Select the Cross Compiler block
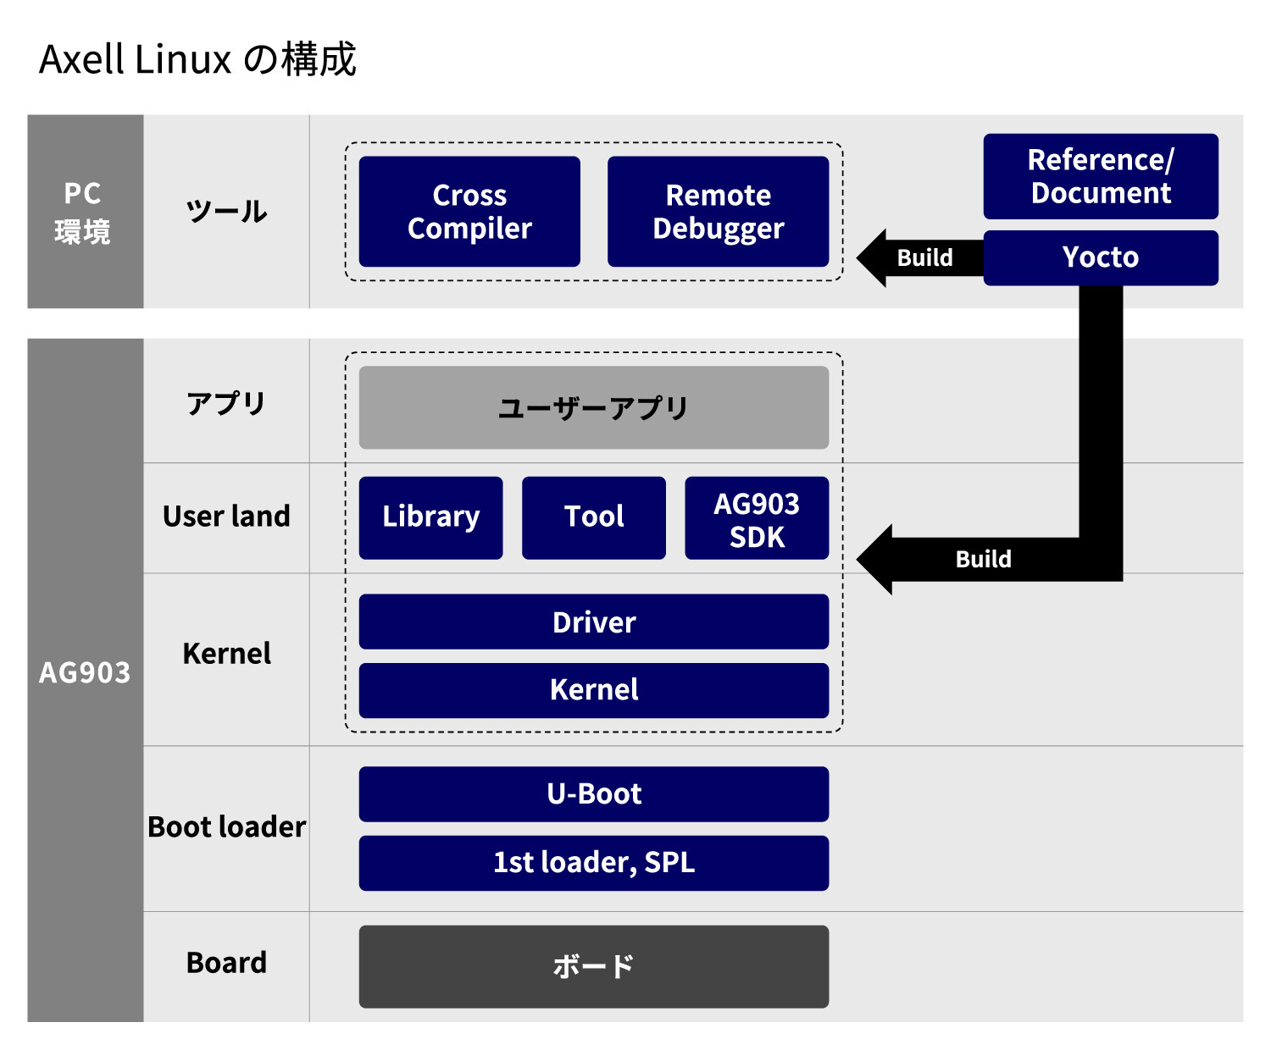The width and height of the screenshot is (1271, 1050). pos(469,211)
